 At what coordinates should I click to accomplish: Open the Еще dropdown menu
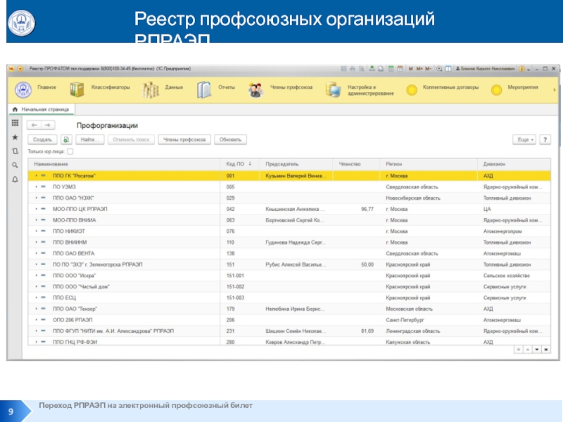click(x=524, y=140)
